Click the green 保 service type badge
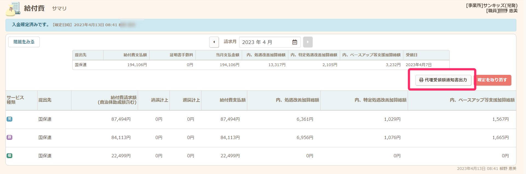This screenshot has width=526, height=174. [10, 156]
